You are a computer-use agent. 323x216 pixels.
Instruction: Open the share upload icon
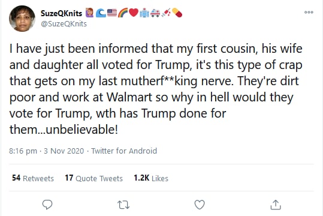tap(276, 205)
